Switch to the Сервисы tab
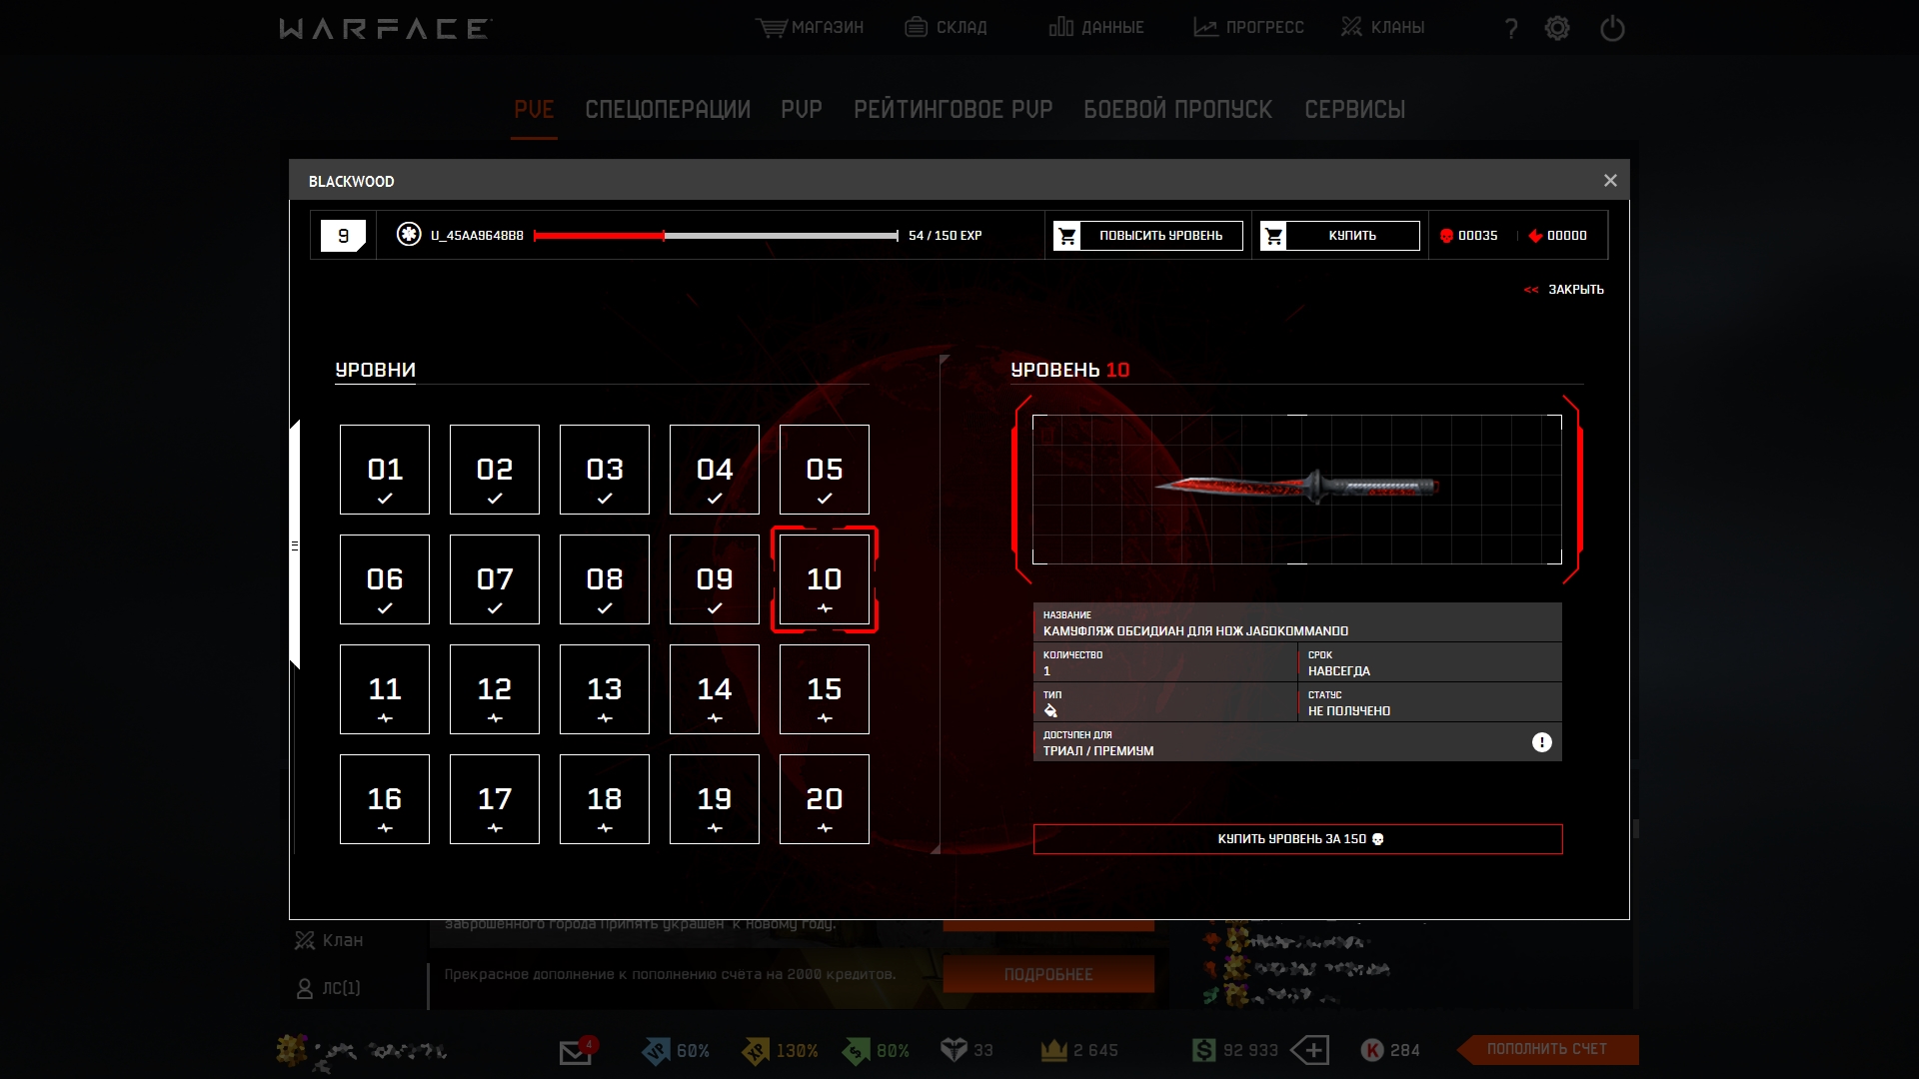This screenshot has height=1079, width=1919. click(1355, 109)
